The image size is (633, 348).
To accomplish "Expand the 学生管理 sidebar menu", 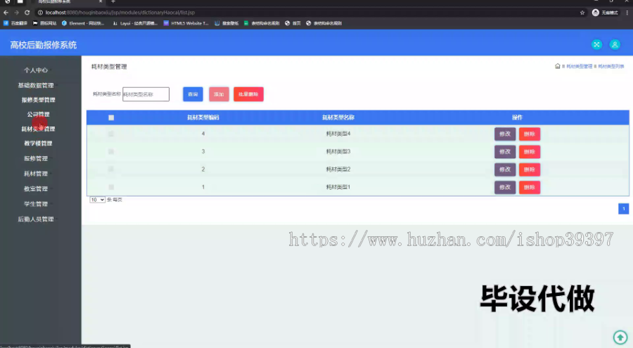I will [36, 204].
